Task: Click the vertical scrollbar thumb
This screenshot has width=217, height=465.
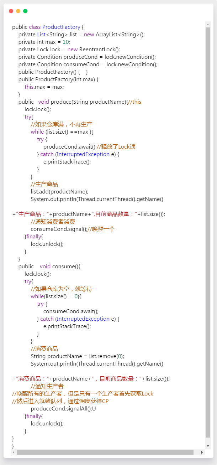Action: coord(208,232)
